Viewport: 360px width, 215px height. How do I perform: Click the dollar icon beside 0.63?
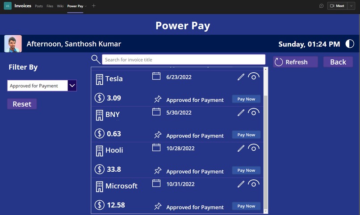100,133
